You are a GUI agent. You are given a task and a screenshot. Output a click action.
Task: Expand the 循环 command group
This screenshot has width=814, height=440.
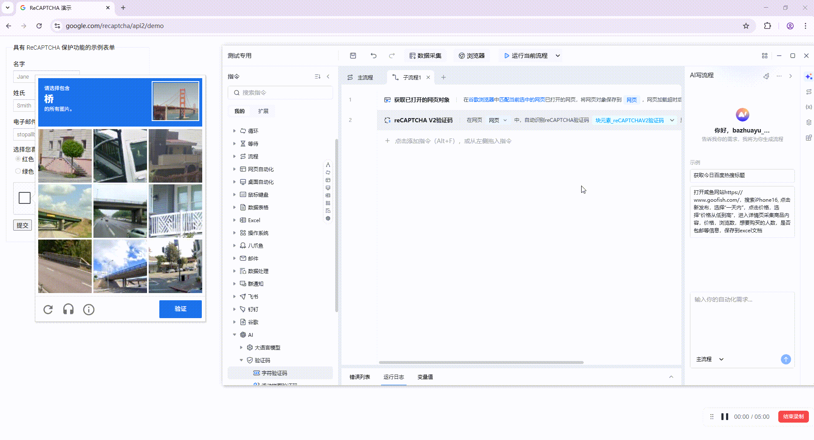(x=235, y=131)
